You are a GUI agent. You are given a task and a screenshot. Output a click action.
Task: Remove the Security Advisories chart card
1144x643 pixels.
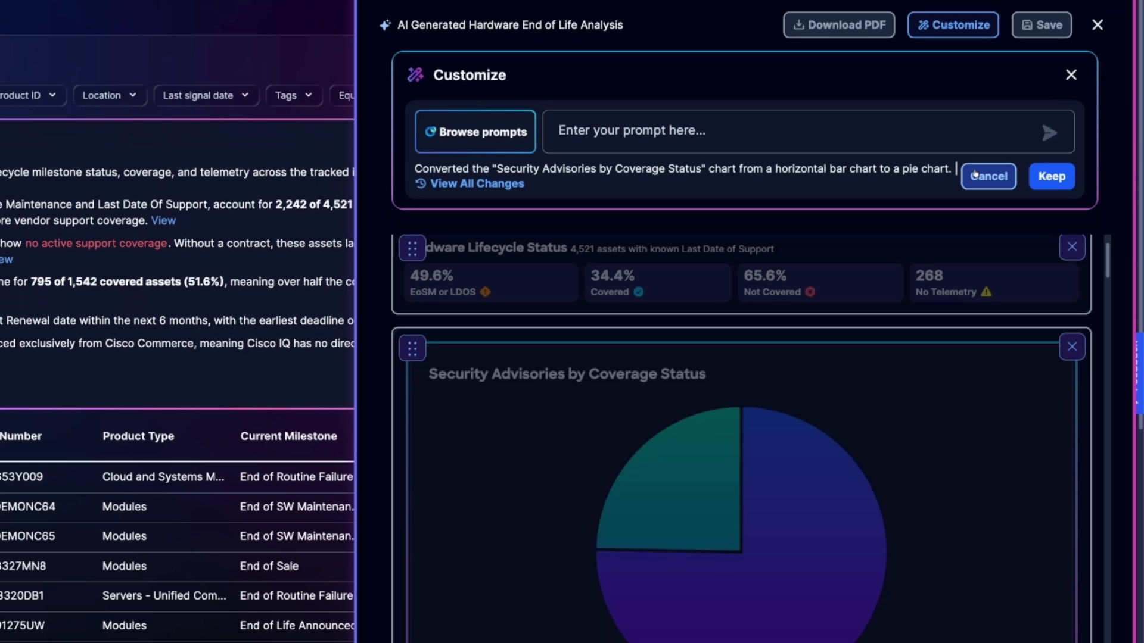1072,347
